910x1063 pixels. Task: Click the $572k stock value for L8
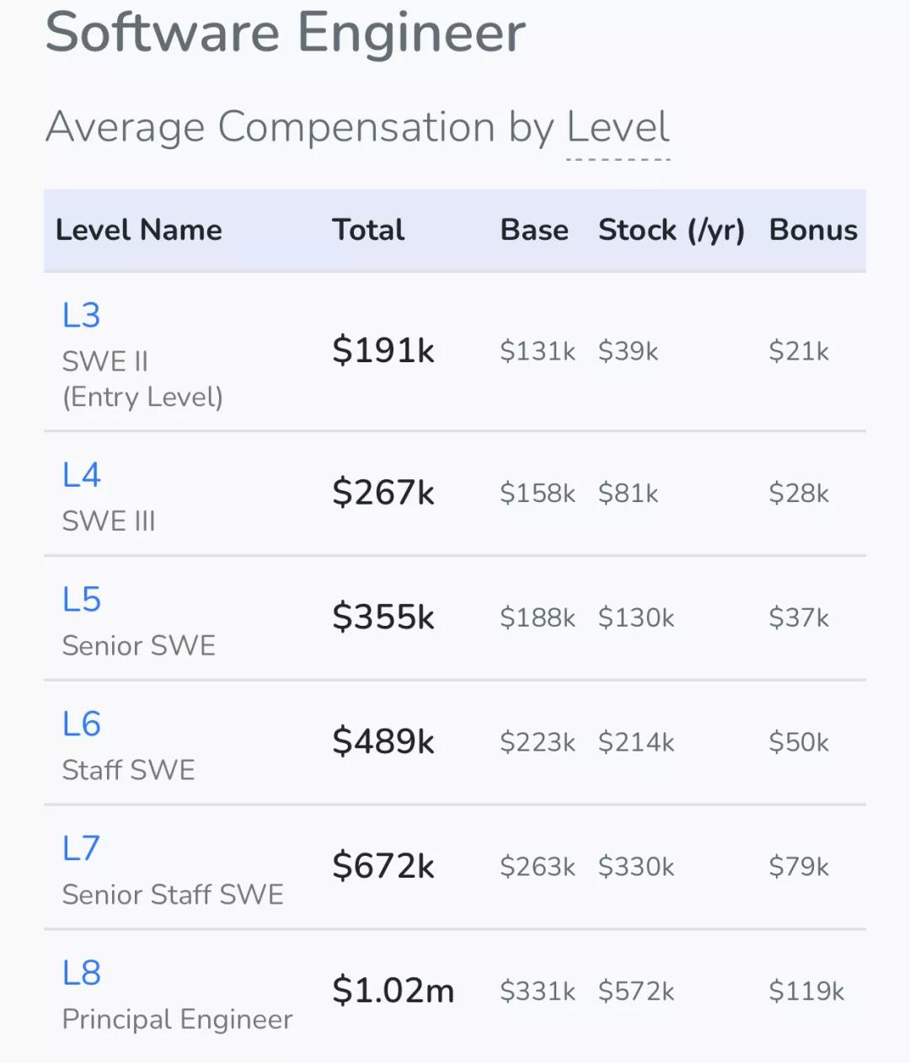636,991
